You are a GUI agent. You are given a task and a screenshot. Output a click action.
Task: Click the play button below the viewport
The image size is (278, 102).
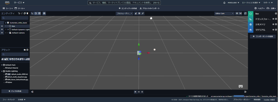point(135,92)
